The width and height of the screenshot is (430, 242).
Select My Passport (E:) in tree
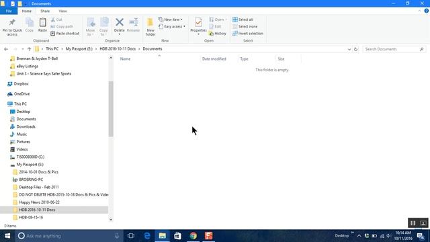pos(30,164)
